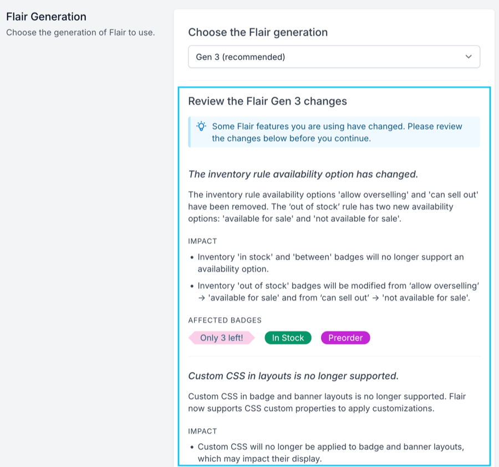499x467 pixels.
Task: Click the 'Custom CSS in layouts' heading
Action: (x=293, y=375)
